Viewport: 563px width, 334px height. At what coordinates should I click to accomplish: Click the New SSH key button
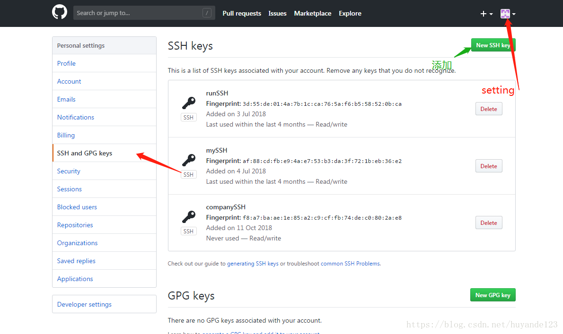coord(493,45)
